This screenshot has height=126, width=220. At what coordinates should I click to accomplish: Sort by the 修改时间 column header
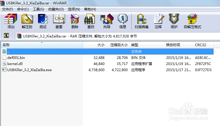tap(178, 45)
